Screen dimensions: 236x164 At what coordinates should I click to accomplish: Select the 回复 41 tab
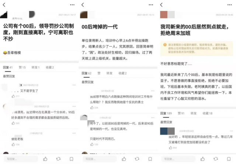tap(8, 67)
